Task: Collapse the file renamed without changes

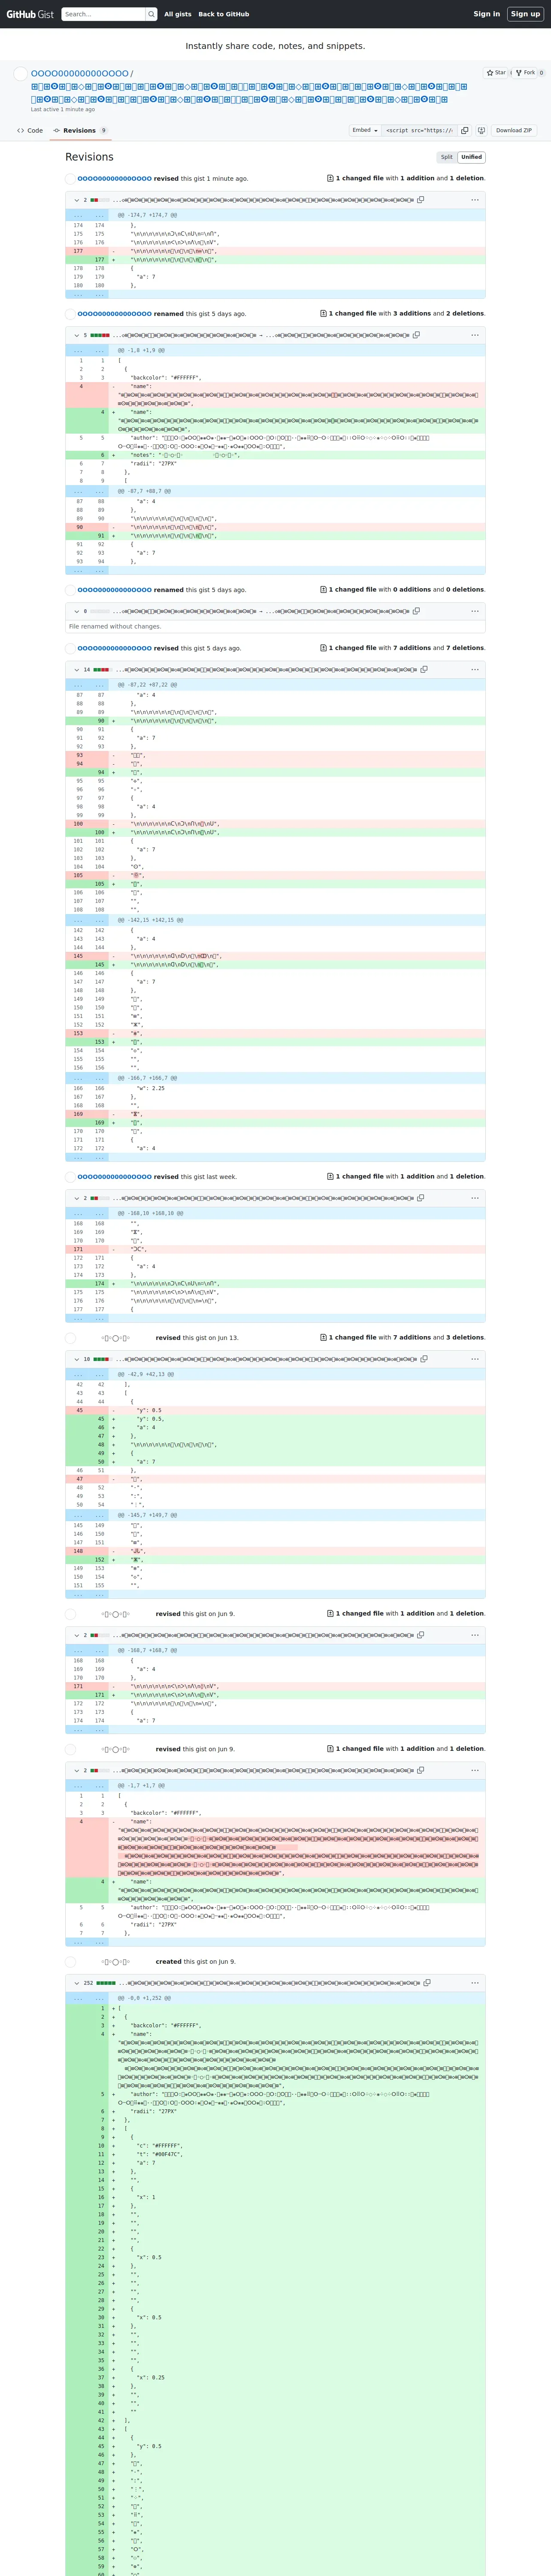Action: click(x=76, y=611)
